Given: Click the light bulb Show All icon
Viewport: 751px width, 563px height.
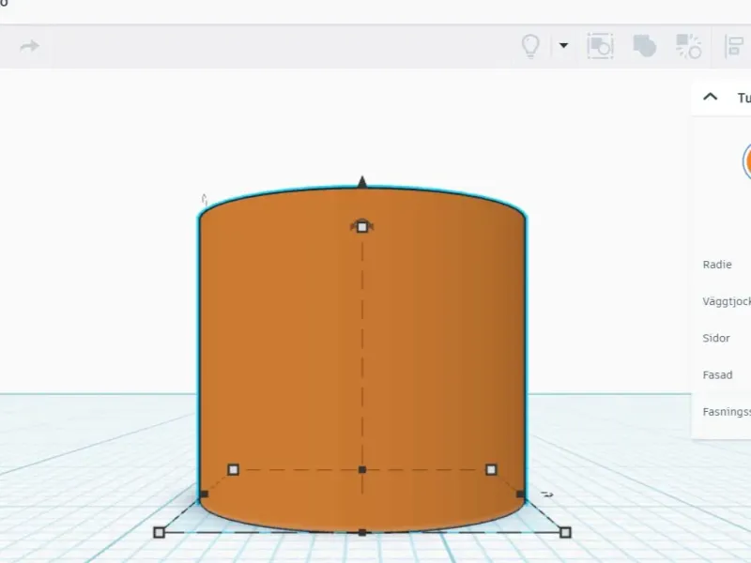Looking at the screenshot, I should [530, 46].
